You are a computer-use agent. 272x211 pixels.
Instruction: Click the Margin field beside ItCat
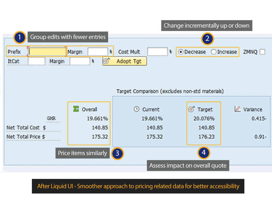[80, 61]
